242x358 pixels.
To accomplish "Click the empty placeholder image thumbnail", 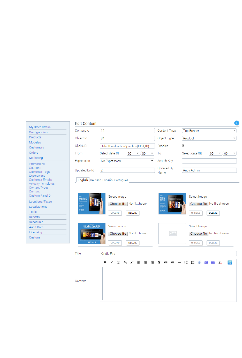I will 172,233.
